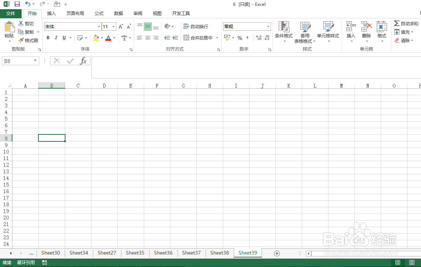Align cell text left
The width and height of the screenshot is (421, 267).
[x=140, y=38]
